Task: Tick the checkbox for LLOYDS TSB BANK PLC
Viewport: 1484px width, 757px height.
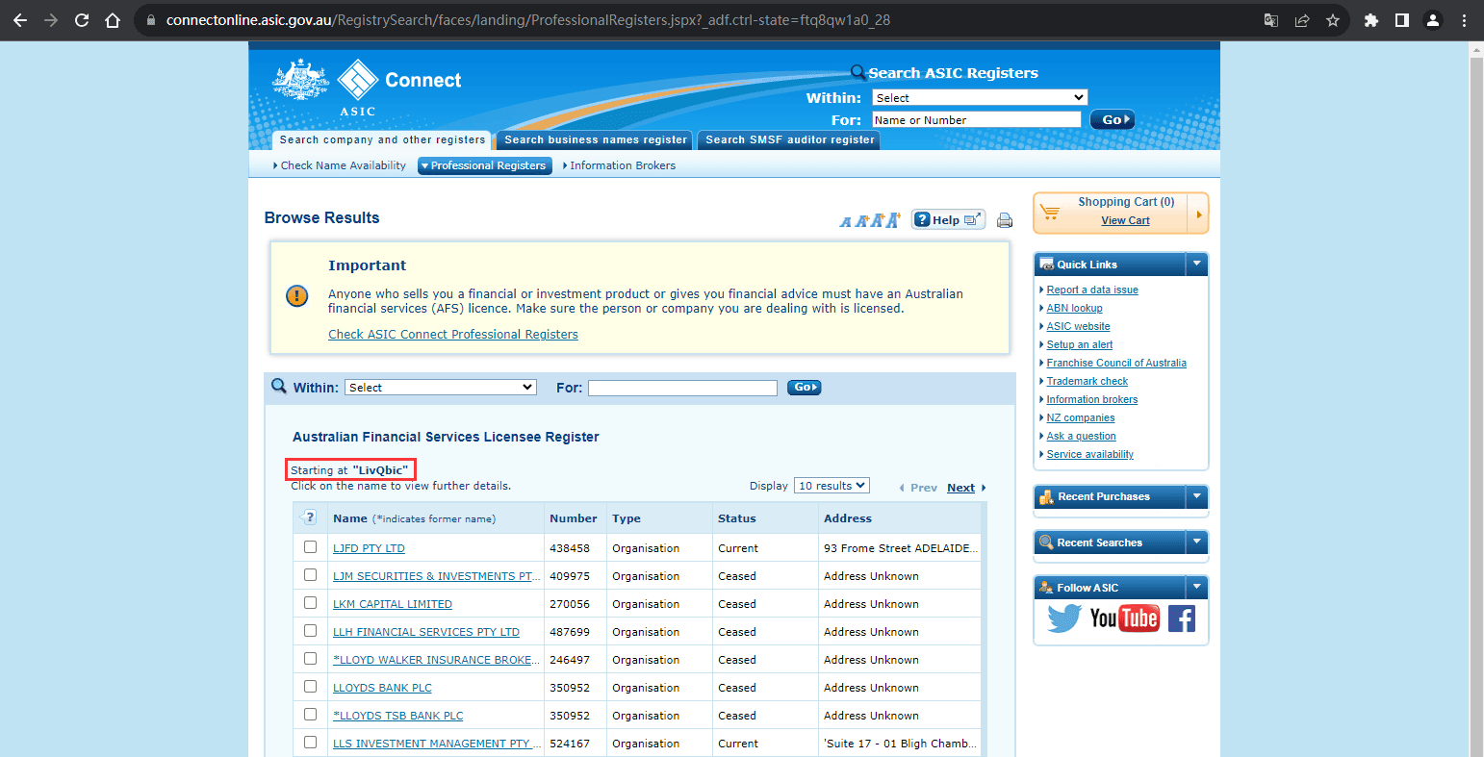Action: 310,714
